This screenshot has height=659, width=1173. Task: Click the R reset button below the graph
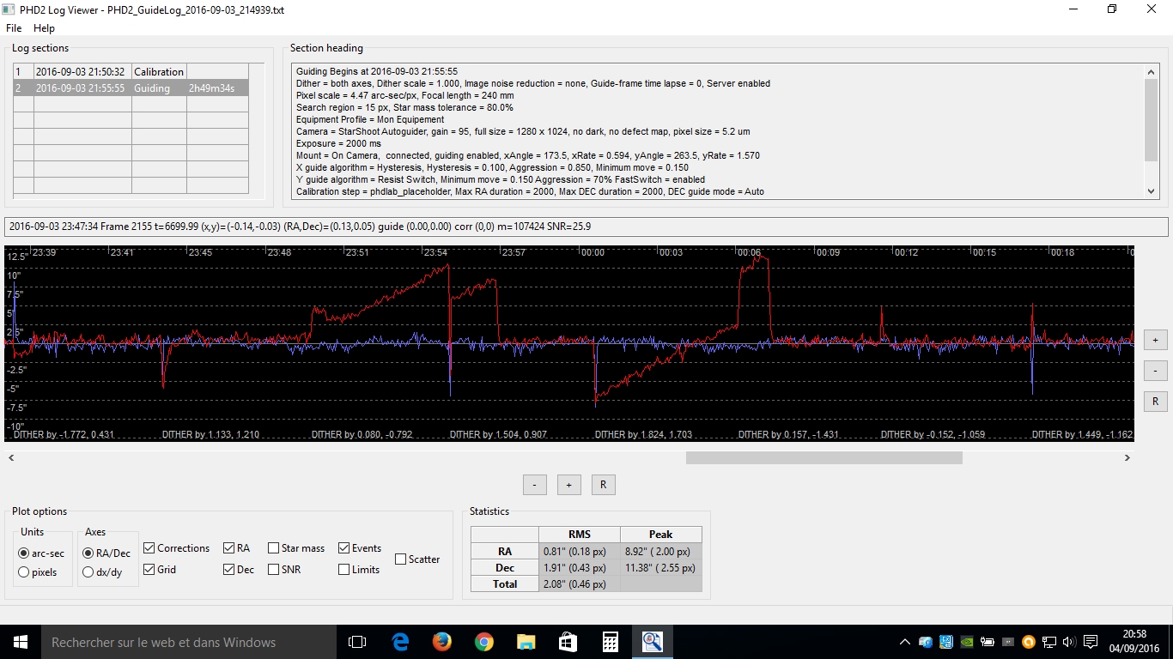tap(603, 485)
